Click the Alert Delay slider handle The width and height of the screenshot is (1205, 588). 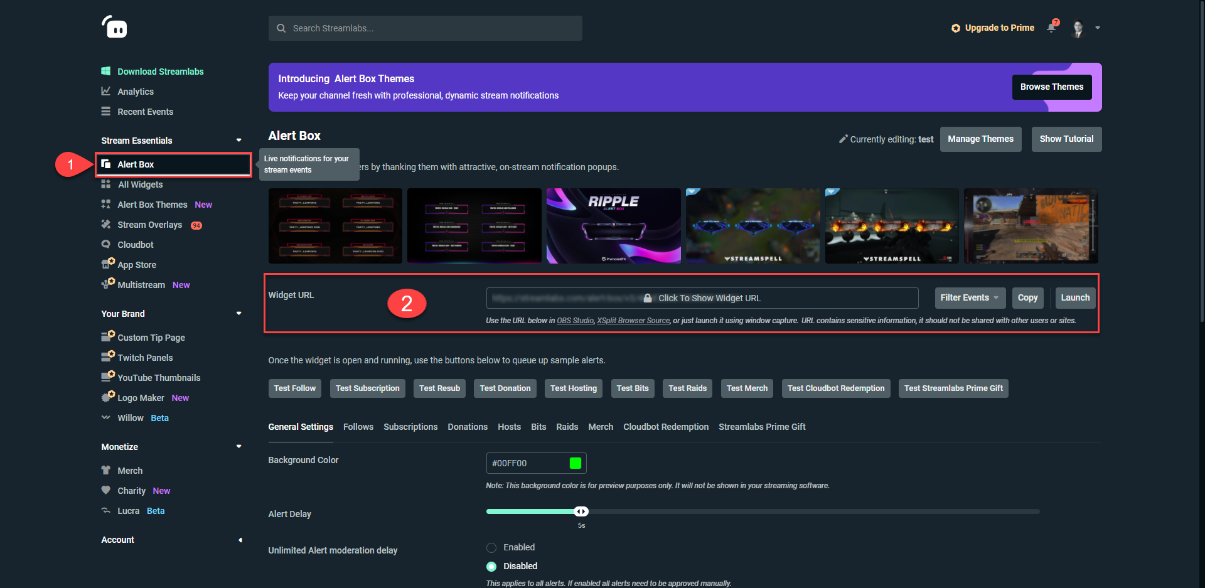tap(581, 511)
